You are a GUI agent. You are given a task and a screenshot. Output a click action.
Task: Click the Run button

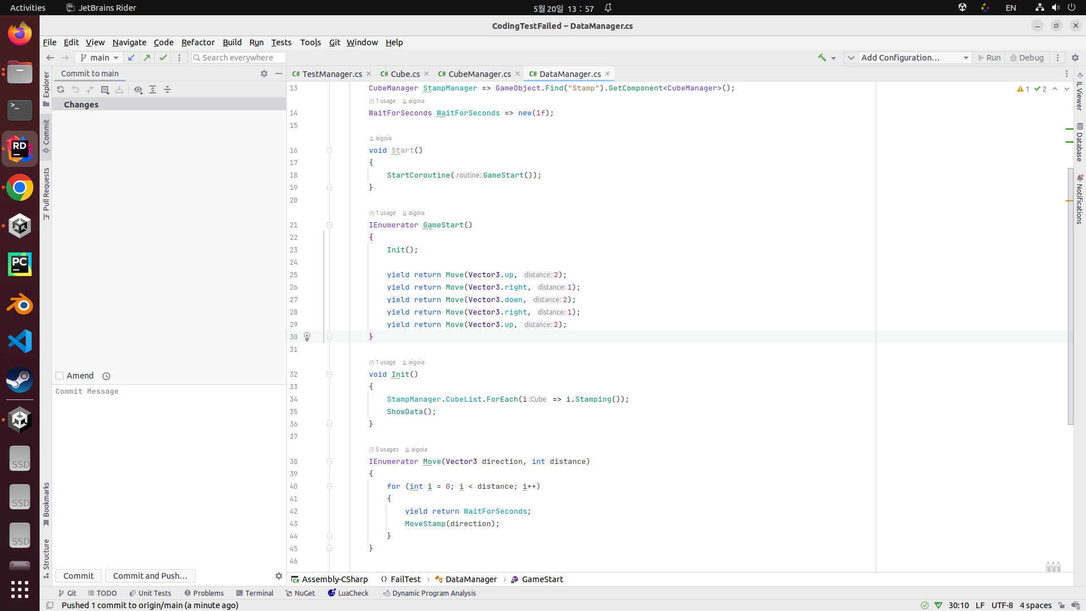(989, 58)
